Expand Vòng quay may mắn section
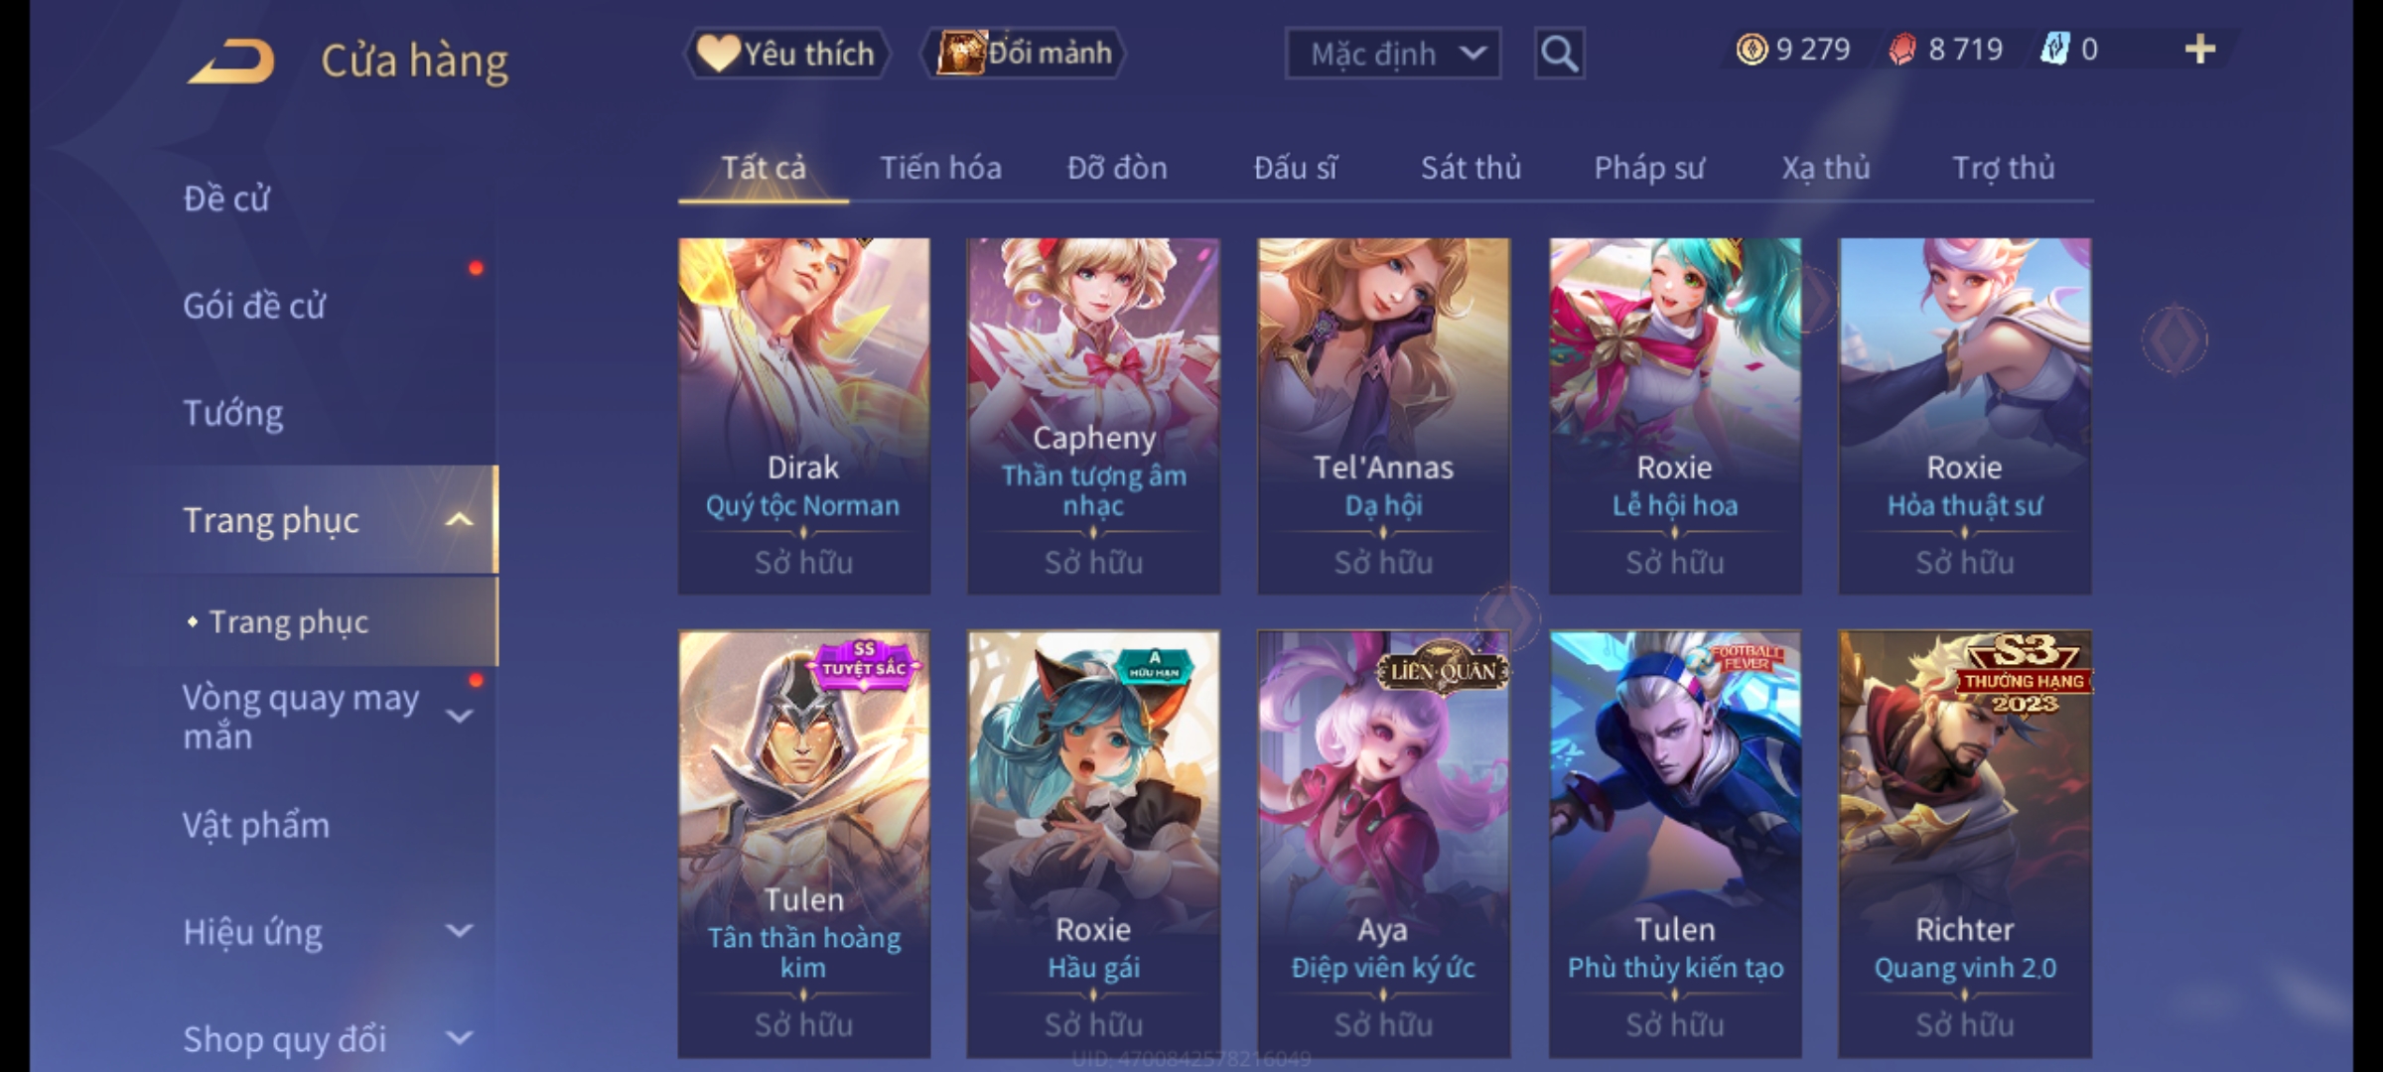 pos(459,716)
